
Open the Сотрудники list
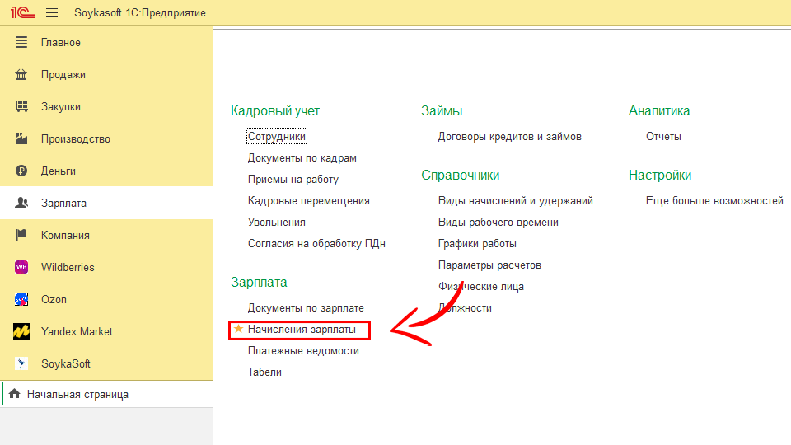277,136
